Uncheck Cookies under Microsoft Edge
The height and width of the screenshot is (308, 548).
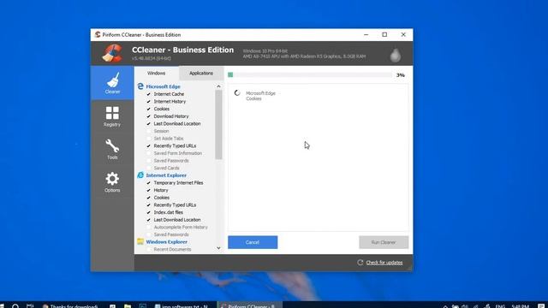coord(148,109)
